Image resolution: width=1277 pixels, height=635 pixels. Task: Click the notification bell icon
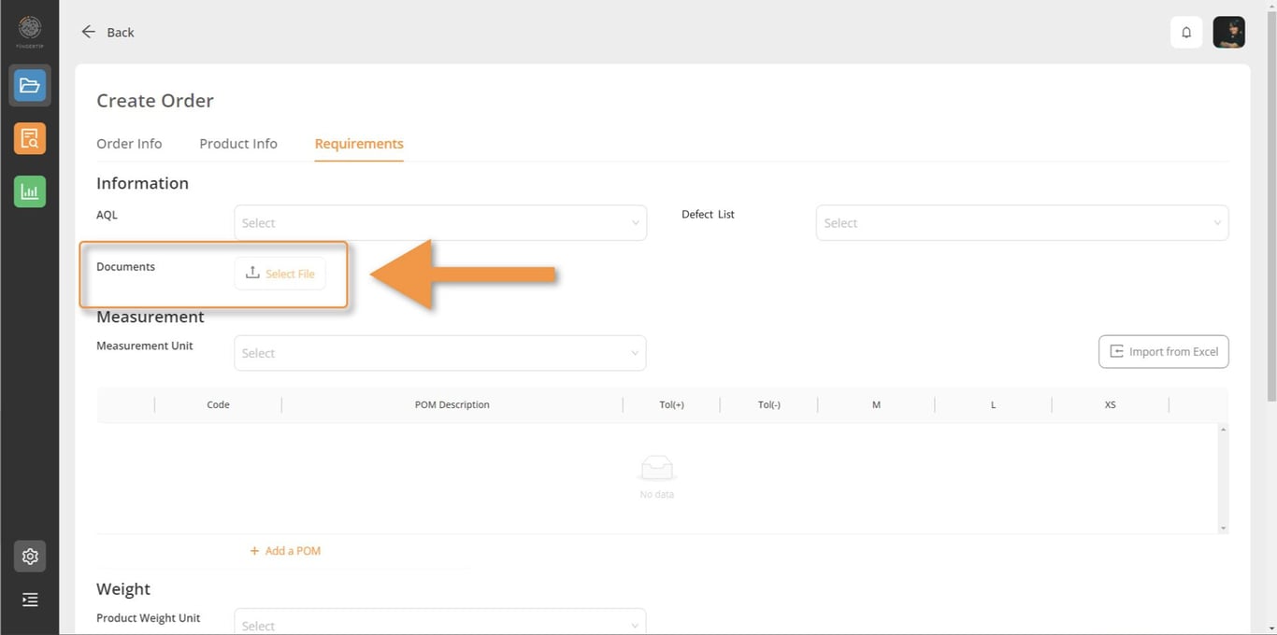1186,32
